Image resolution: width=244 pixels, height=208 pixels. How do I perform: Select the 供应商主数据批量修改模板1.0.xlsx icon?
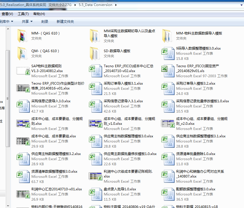pyautogui.click(x=95, y=159)
